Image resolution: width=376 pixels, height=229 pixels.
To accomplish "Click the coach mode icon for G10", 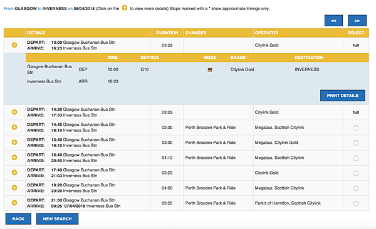I will 210,69.
